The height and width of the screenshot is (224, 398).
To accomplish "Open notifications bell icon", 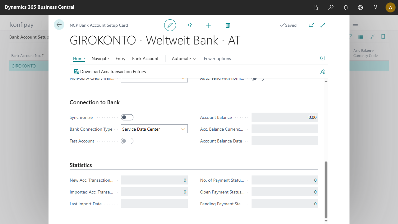I will 346,7.
